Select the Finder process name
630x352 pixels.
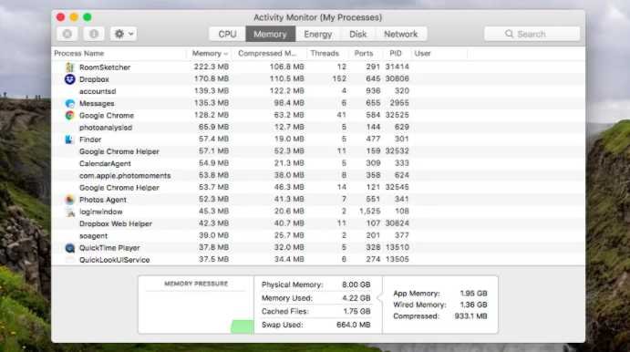(90, 140)
